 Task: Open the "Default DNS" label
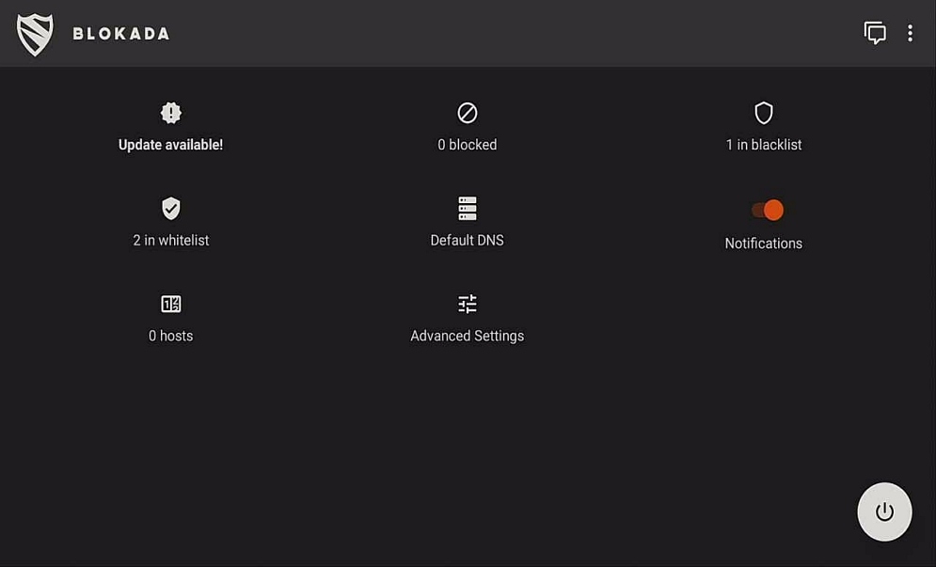tap(468, 241)
